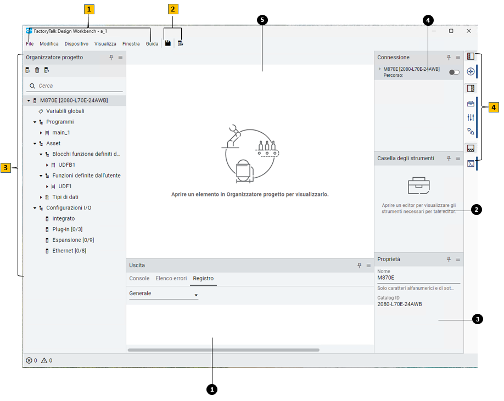The width and height of the screenshot is (504, 401).
Task: Open the Dispositivo menu
Action: tap(76, 43)
